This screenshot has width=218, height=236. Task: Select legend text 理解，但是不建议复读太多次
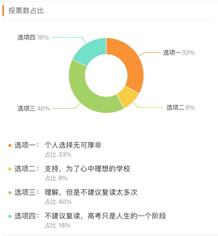[91, 192]
